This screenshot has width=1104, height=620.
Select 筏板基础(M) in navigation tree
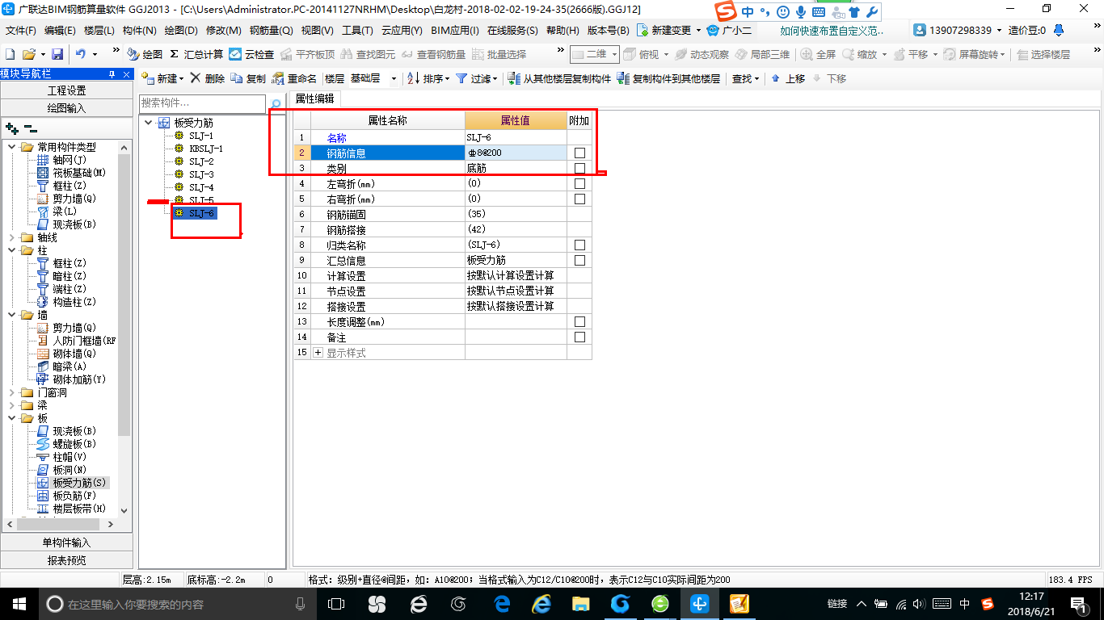tap(71, 173)
